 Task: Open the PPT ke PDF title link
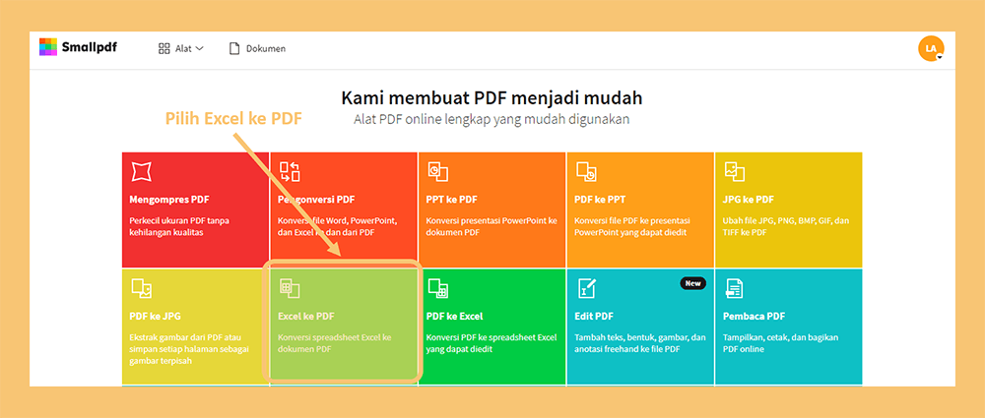click(452, 200)
